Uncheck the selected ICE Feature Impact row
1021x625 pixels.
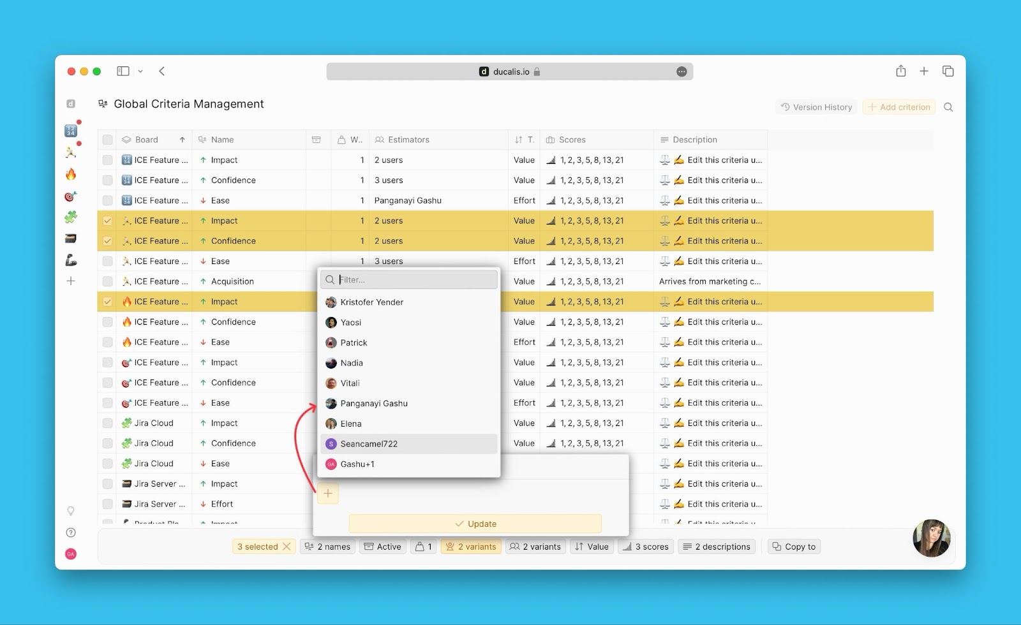point(107,221)
